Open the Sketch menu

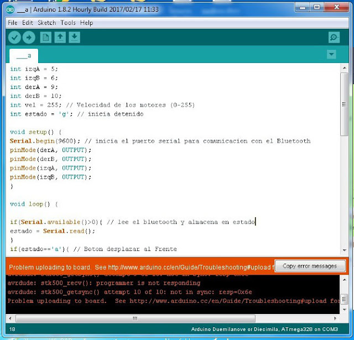pyautogui.click(x=46, y=23)
